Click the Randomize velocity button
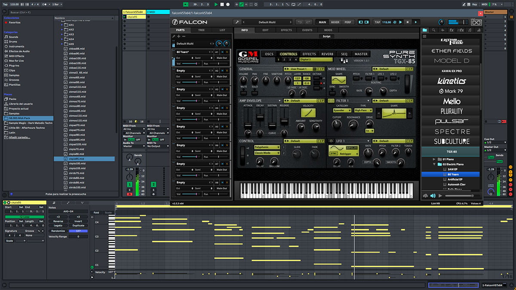Screen dimensions: 516x290 pos(58,231)
